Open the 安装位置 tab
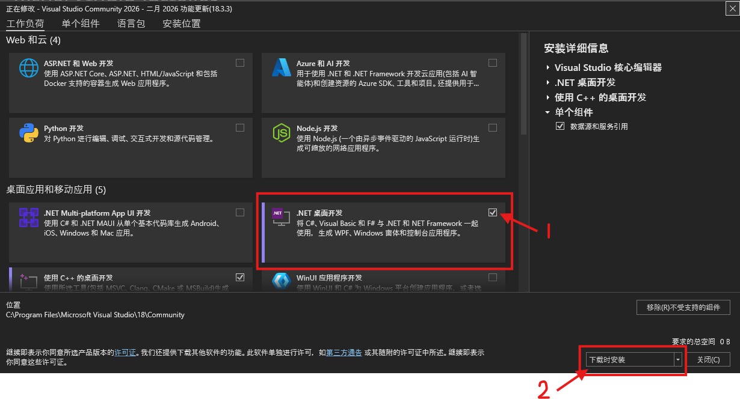The image size is (740, 399). [182, 23]
